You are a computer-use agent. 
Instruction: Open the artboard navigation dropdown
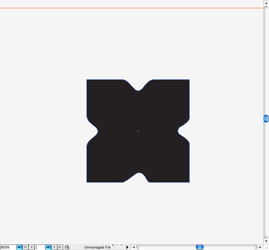[48, 247]
